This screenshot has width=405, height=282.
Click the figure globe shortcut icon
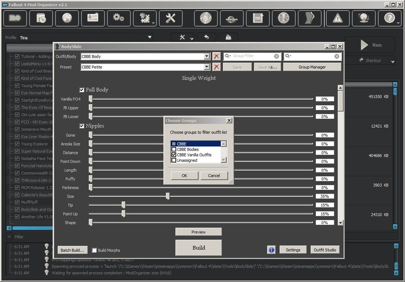tap(283, 18)
